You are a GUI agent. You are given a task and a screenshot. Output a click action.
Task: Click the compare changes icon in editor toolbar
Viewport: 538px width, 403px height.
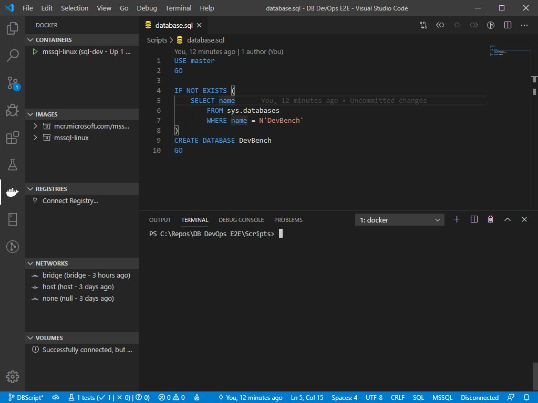pos(423,25)
